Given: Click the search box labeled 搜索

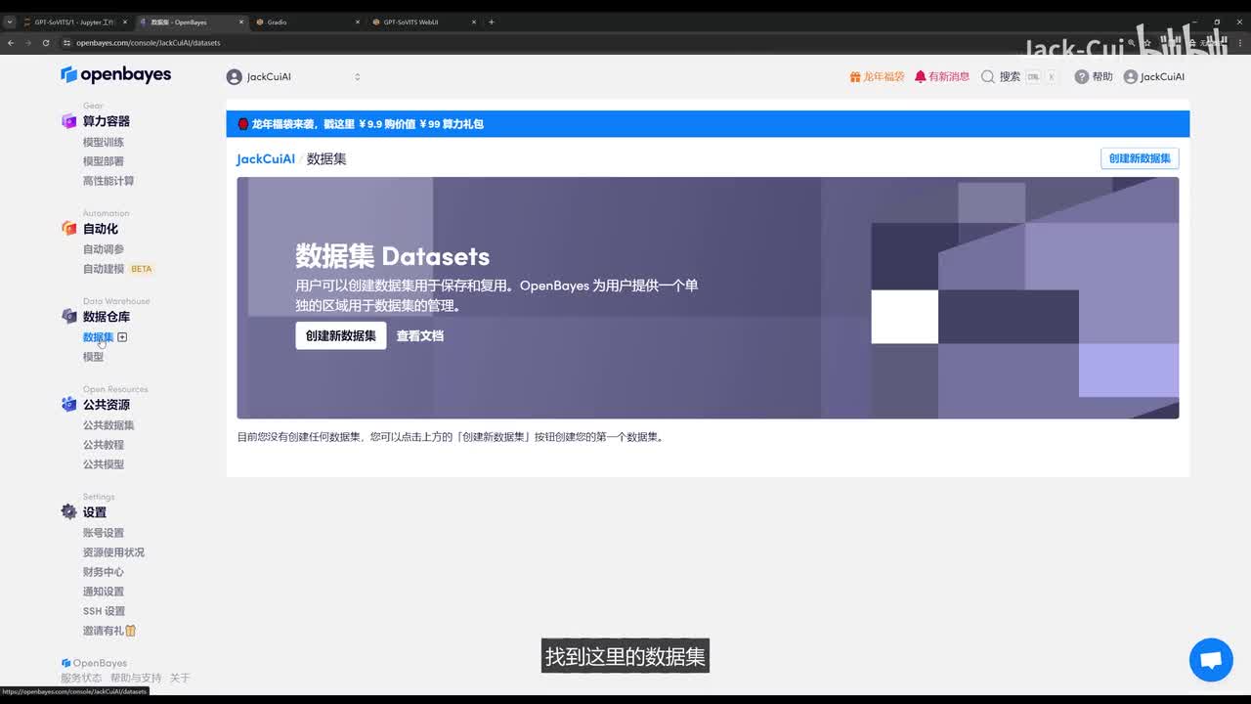Looking at the screenshot, I should click(1018, 77).
